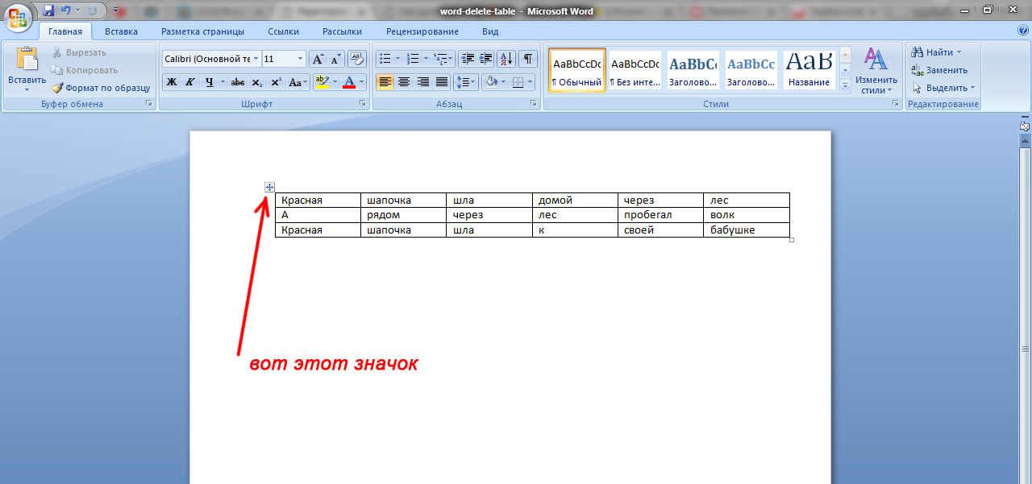Open Word help question mark
This screenshot has width=1032, height=484.
(1023, 31)
